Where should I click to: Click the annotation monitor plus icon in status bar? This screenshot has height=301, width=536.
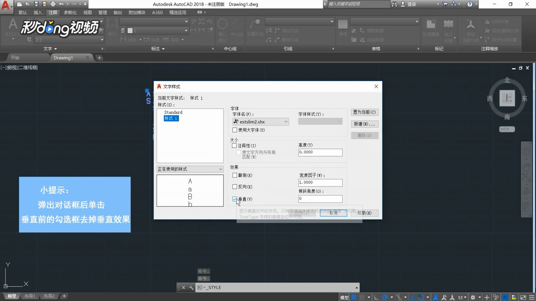pyautogui.click(x=487, y=297)
